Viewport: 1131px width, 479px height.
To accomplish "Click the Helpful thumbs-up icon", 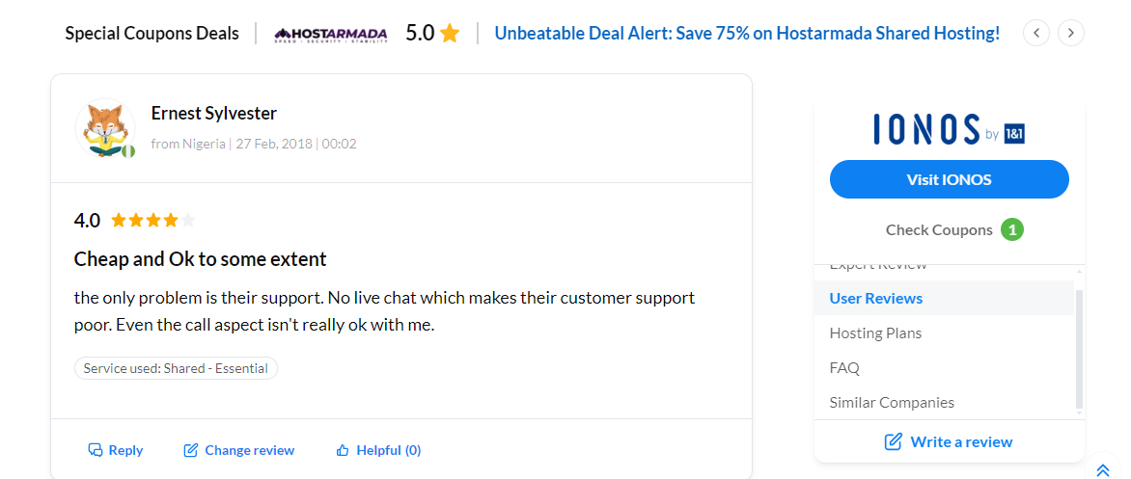I will (x=342, y=450).
